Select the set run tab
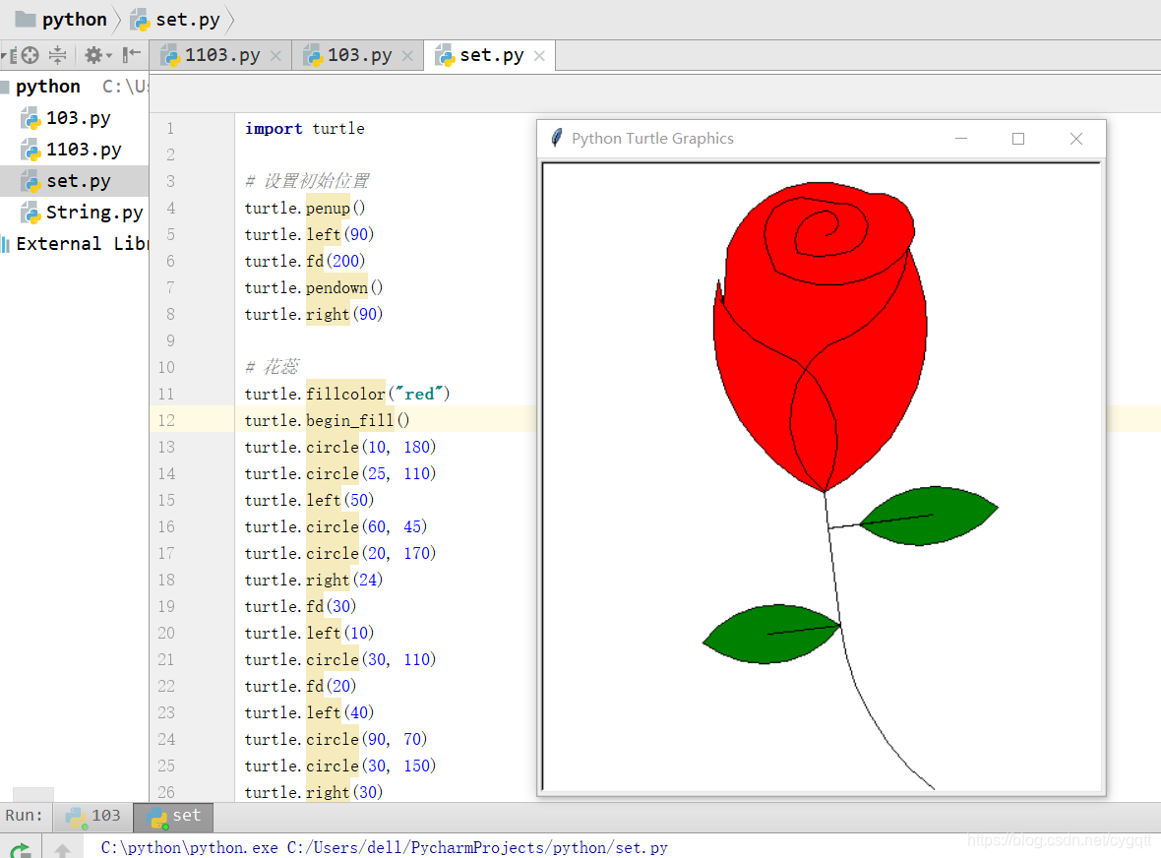The height and width of the screenshot is (858, 1161). click(173, 816)
